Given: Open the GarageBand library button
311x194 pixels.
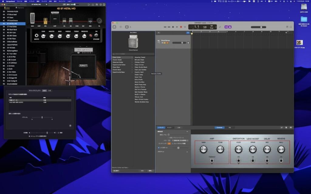Looking at the screenshot, I should click(114, 27).
